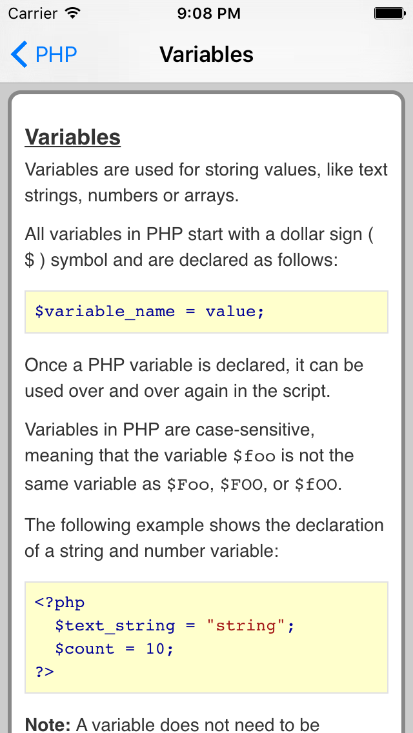Click the bold Note: label
This screenshot has height=733, width=413.
tap(48, 725)
